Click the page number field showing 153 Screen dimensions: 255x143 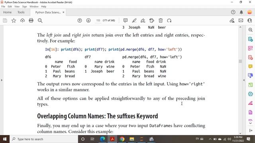[98, 20]
